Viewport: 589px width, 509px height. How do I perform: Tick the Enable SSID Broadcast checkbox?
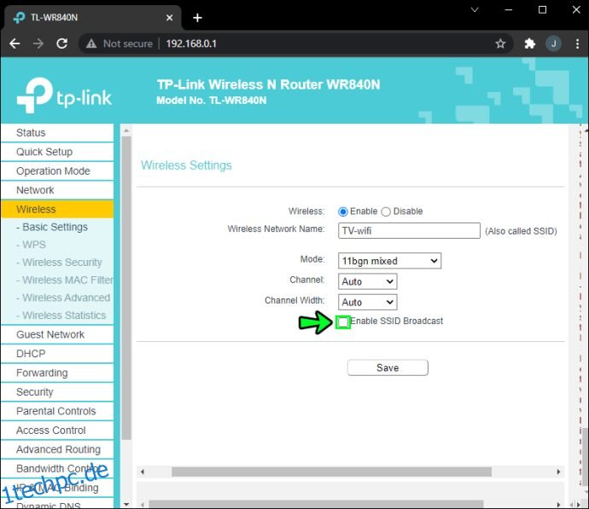click(342, 322)
